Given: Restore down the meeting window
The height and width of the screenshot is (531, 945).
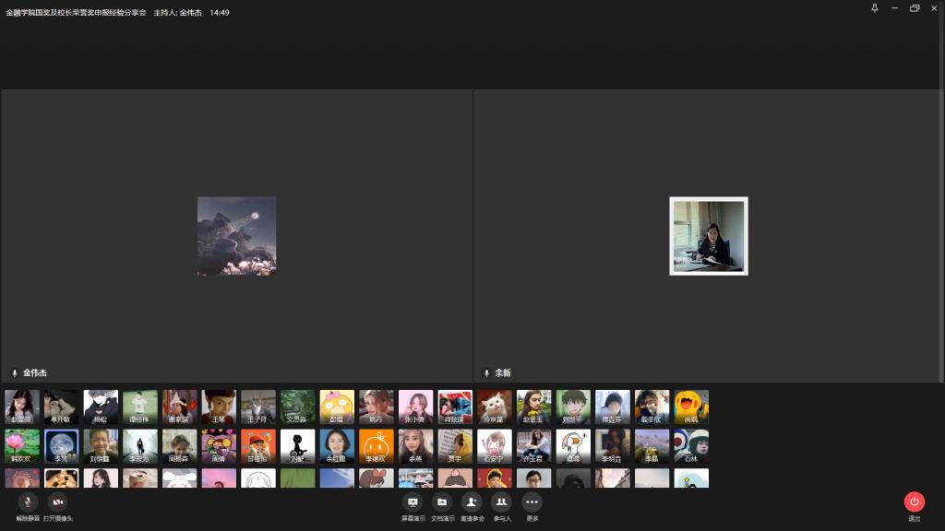Looking at the screenshot, I should [915, 8].
